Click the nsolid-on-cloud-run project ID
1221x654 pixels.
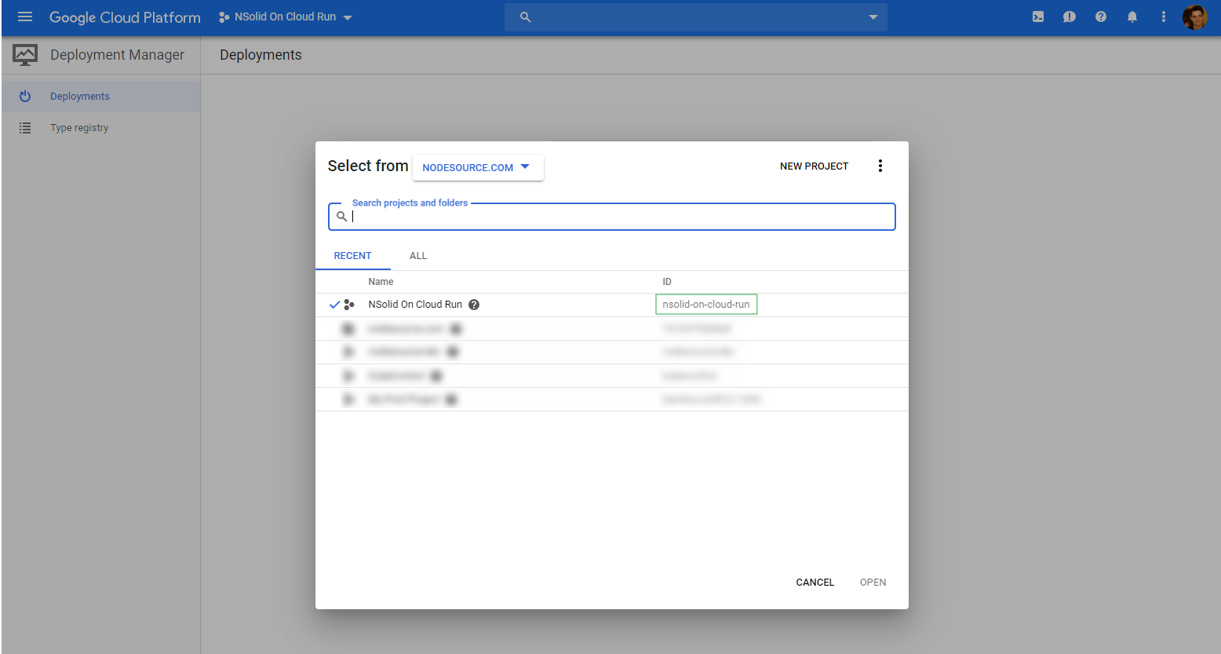(706, 305)
